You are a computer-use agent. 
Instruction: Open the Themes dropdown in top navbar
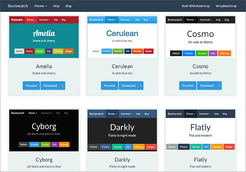[41, 6]
